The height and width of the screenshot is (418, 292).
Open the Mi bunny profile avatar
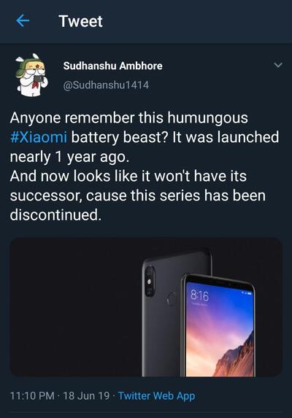click(x=31, y=75)
